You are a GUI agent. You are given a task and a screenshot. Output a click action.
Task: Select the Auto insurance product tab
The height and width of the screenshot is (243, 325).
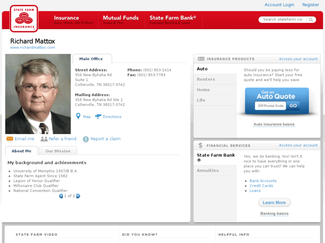click(215, 69)
